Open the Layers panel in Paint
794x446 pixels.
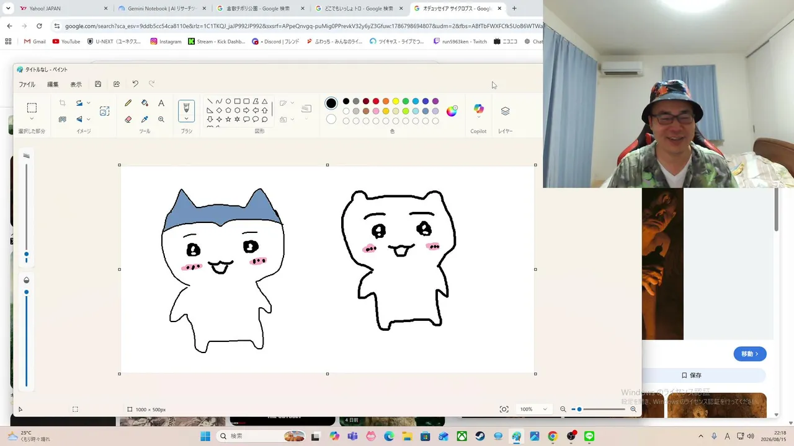tap(505, 111)
